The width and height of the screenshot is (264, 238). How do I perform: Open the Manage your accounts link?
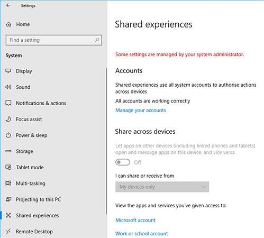tap(141, 111)
